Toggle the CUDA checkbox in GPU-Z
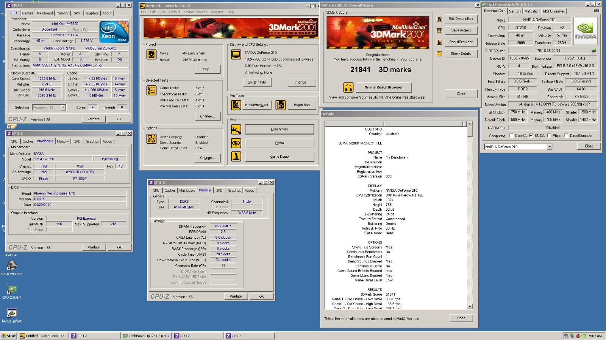Image resolution: width=606 pixels, height=340 pixels. coord(531,135)
